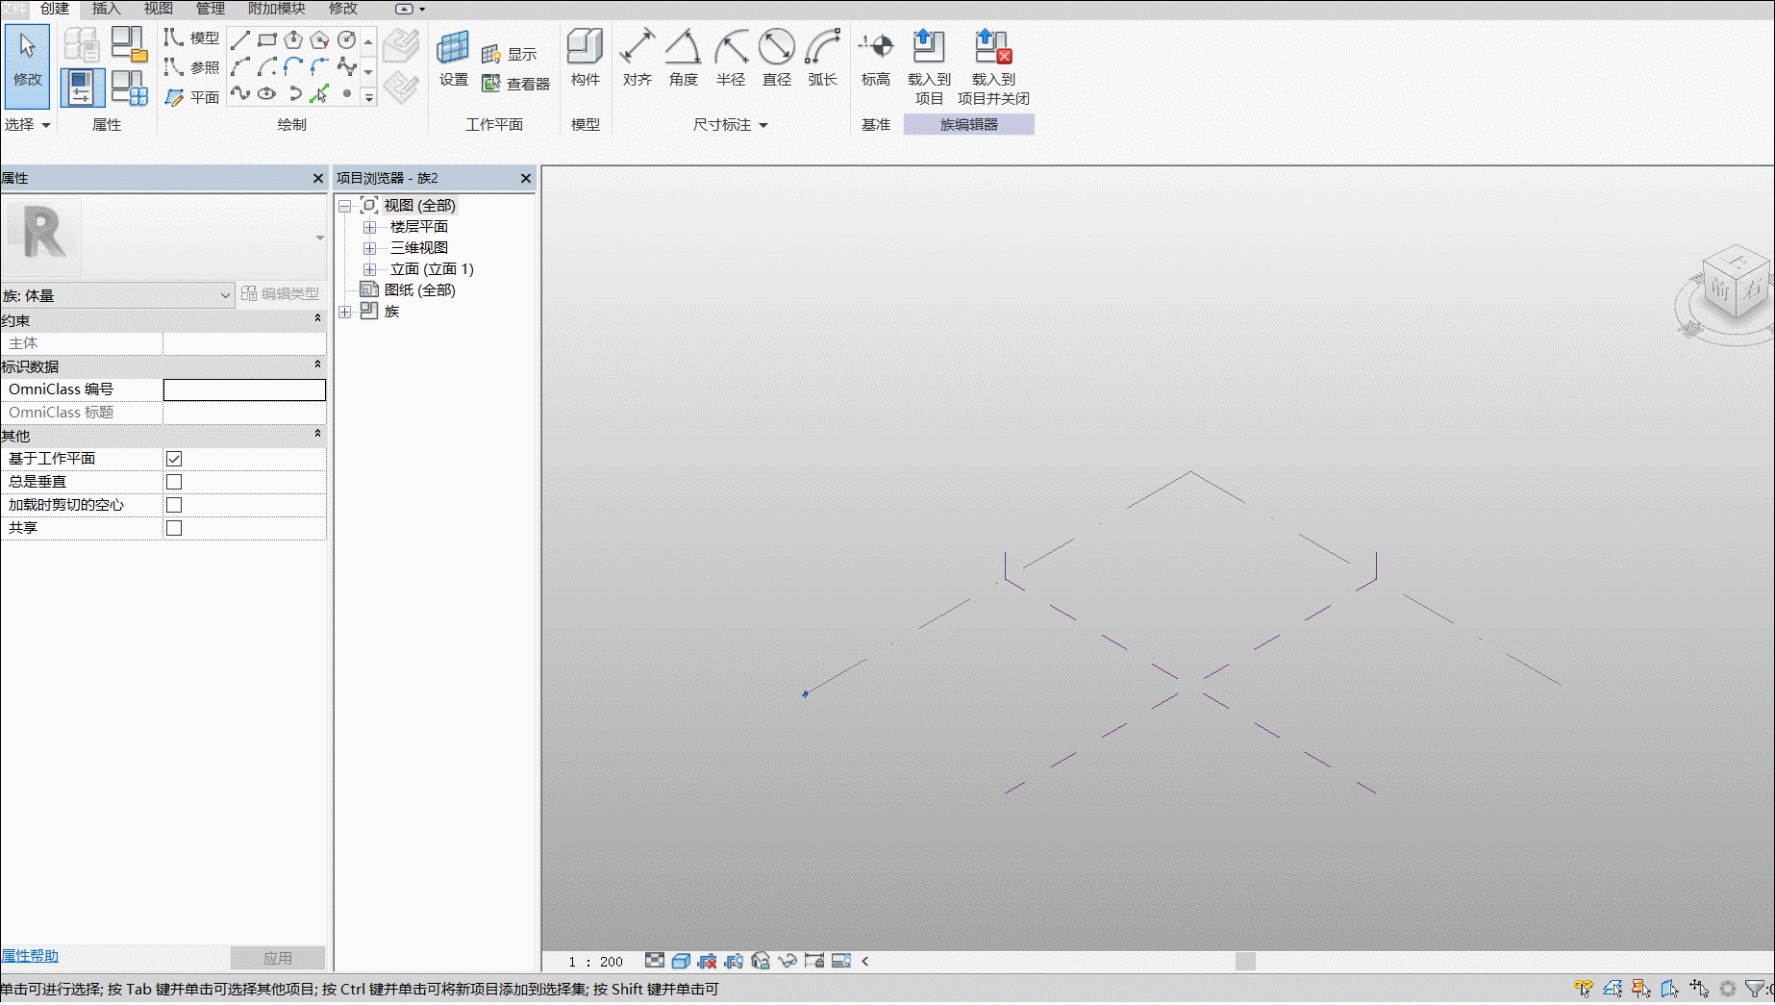Open the 视图 ribbon tab

pyautogui.click(x=159, y=9)
